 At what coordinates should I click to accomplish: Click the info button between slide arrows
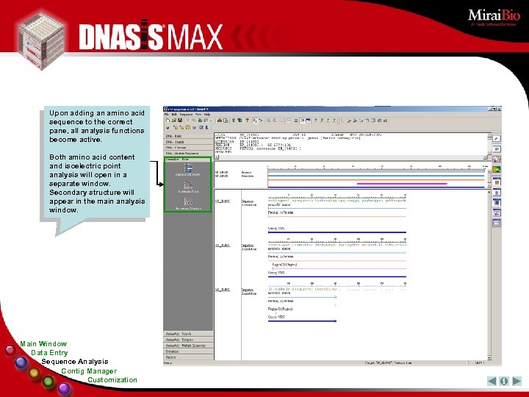tap(504, 381)
